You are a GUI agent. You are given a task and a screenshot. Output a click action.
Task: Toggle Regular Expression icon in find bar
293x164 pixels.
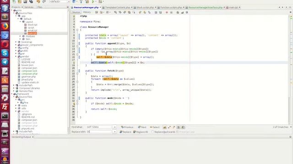[x=174, y=127]
